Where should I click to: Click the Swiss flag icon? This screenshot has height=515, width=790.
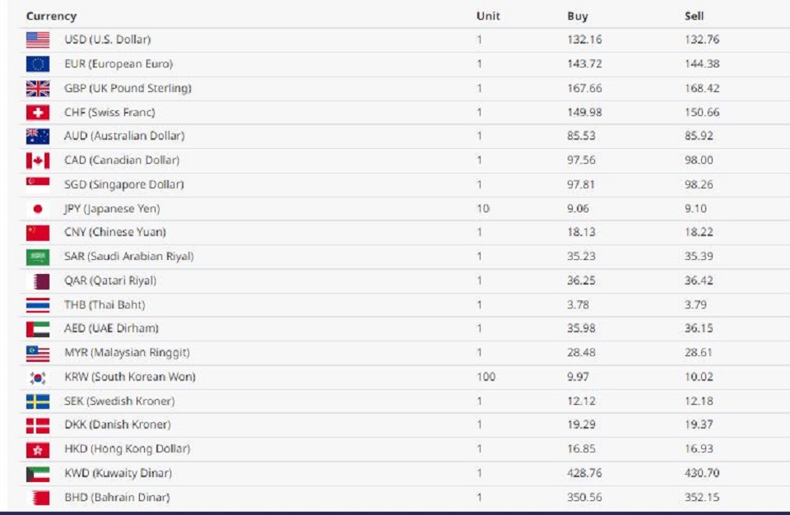[38, 113]
